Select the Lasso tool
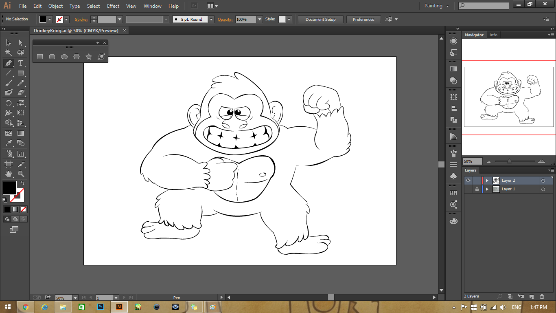 (x=21, y=53)
